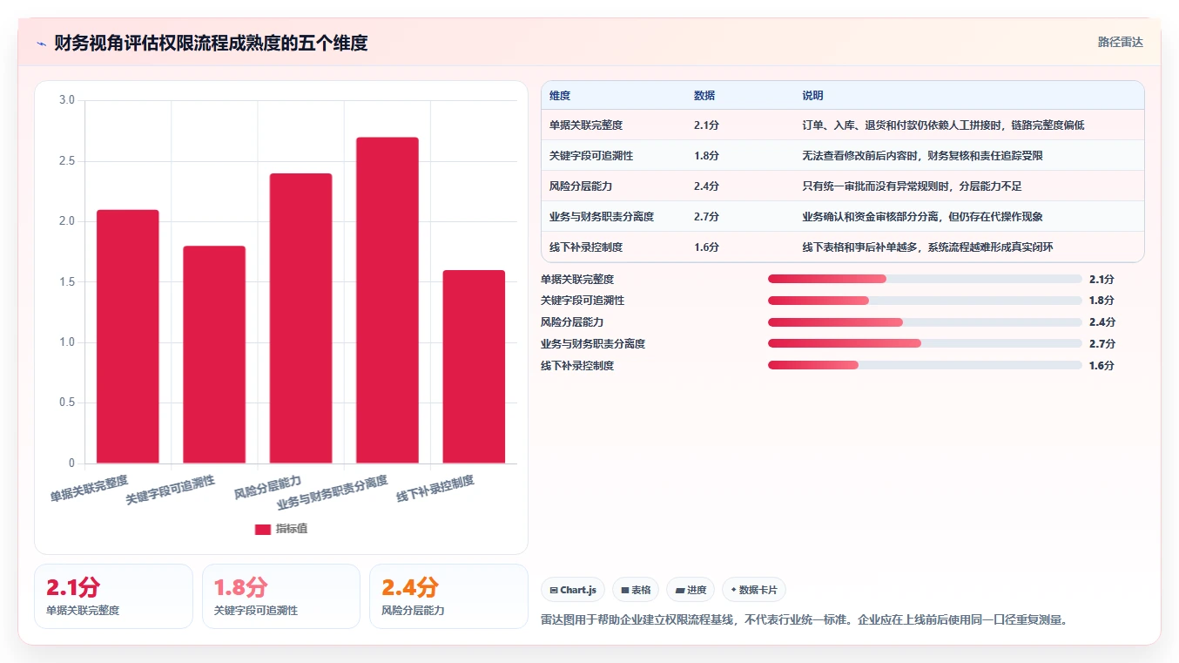
Task: Click the 2.4分 table cell
Action: pyautogui.click(x=740, y=186)
